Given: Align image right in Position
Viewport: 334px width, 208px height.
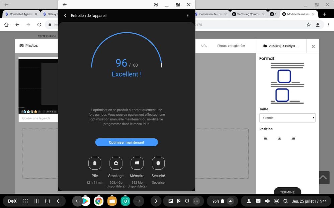Looking at the screenshot, I should (293, 138).
